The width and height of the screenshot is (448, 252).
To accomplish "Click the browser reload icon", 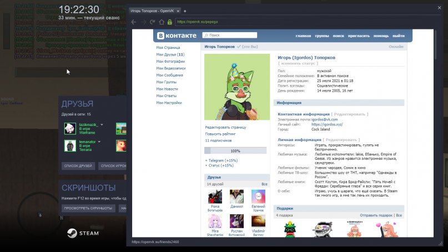I will [x=153, y=22].
